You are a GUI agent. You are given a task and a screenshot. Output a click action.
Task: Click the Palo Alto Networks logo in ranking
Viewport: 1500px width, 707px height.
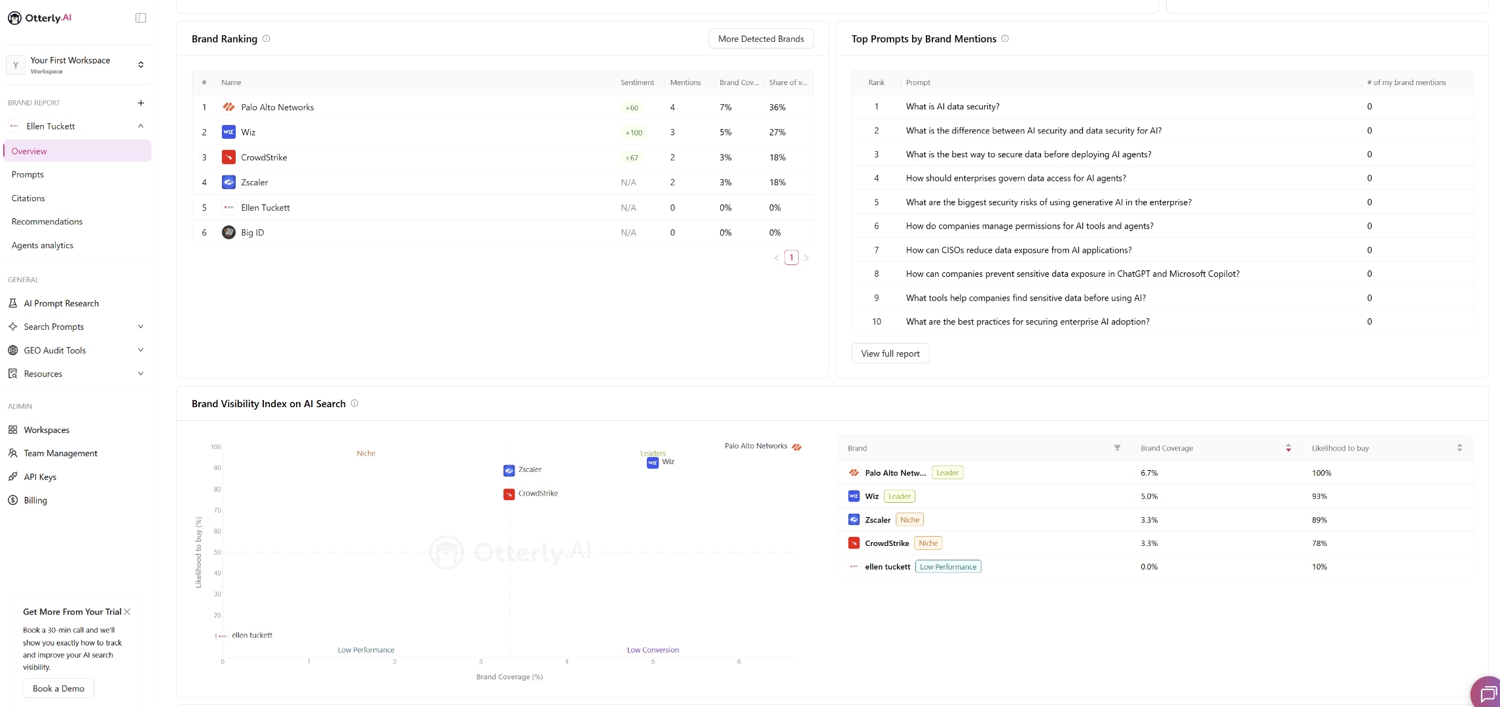[x=229, y=107]
